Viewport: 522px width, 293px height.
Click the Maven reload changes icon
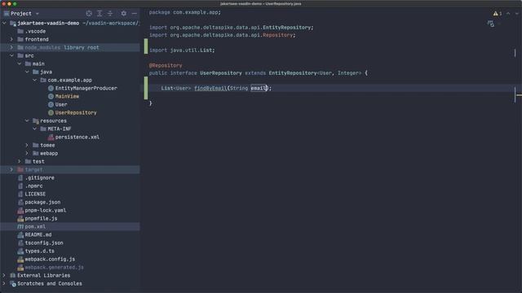[491, 24]
